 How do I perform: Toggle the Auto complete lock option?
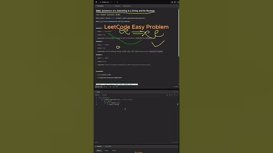(x=105, y=95)
